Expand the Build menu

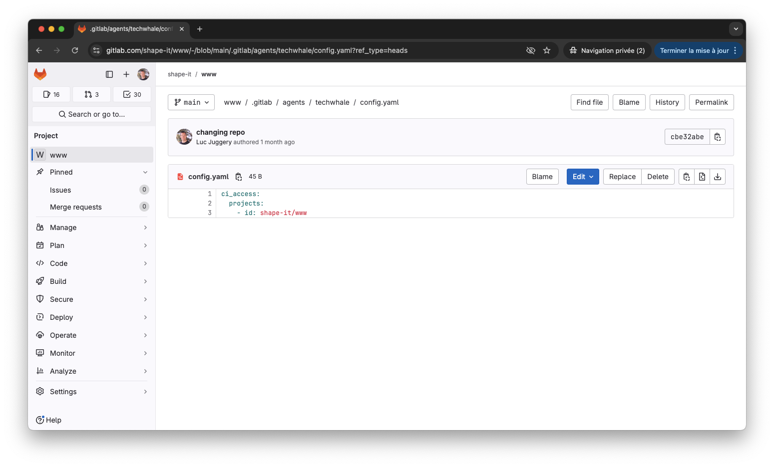pyautogui.click(x=92, y=281)
